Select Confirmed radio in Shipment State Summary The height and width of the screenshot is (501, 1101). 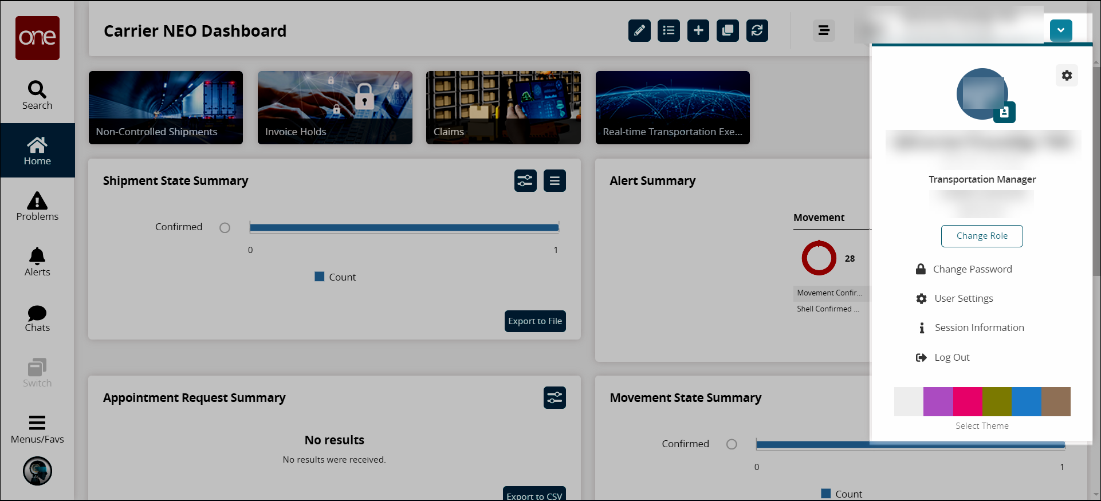[x=225, y=228]
